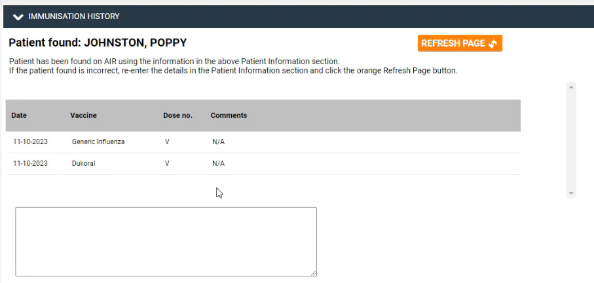
Task: Select the Dukoral vaccine row
Action: (263, 164)
